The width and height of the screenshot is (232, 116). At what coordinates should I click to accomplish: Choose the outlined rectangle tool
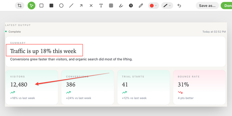click(x=42, y=5)
